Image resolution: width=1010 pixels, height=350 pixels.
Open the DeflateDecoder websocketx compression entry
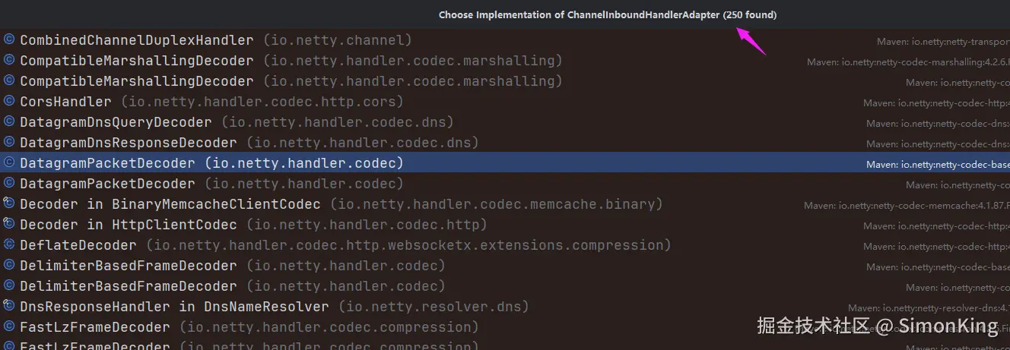(78, 245)
